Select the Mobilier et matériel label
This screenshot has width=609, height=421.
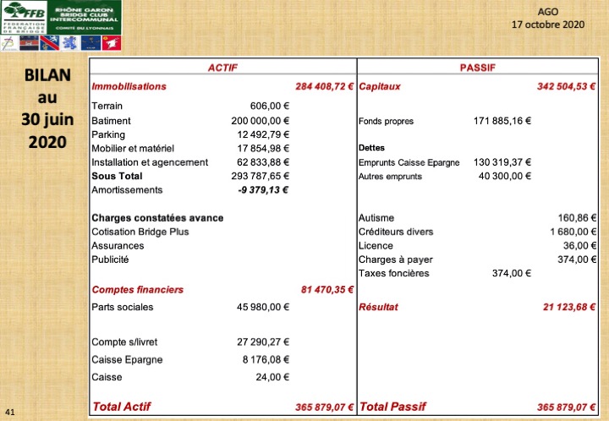coord(133,148)
